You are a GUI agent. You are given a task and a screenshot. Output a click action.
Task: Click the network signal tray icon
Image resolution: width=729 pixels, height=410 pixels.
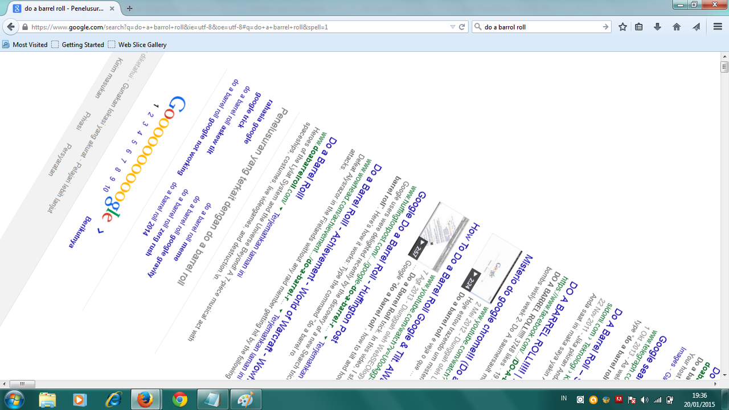pos(658,400)
